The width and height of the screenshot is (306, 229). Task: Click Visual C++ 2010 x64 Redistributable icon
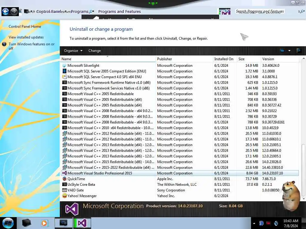64,128
